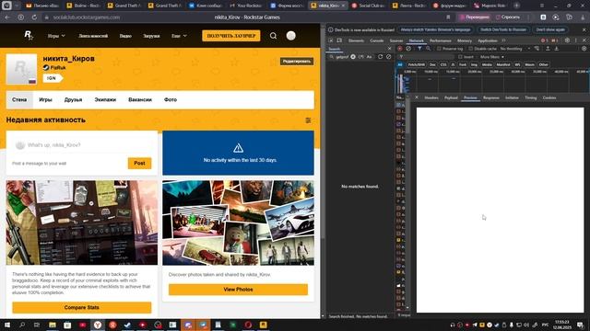Expand the Еще menu in site header
Image resolution: width=590 pixels, height=331 pixels.
pos(179,36)
